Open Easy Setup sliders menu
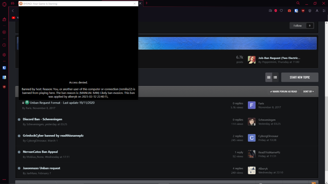The height and width of the screenshot is (184, 328). tap(323, 11)
